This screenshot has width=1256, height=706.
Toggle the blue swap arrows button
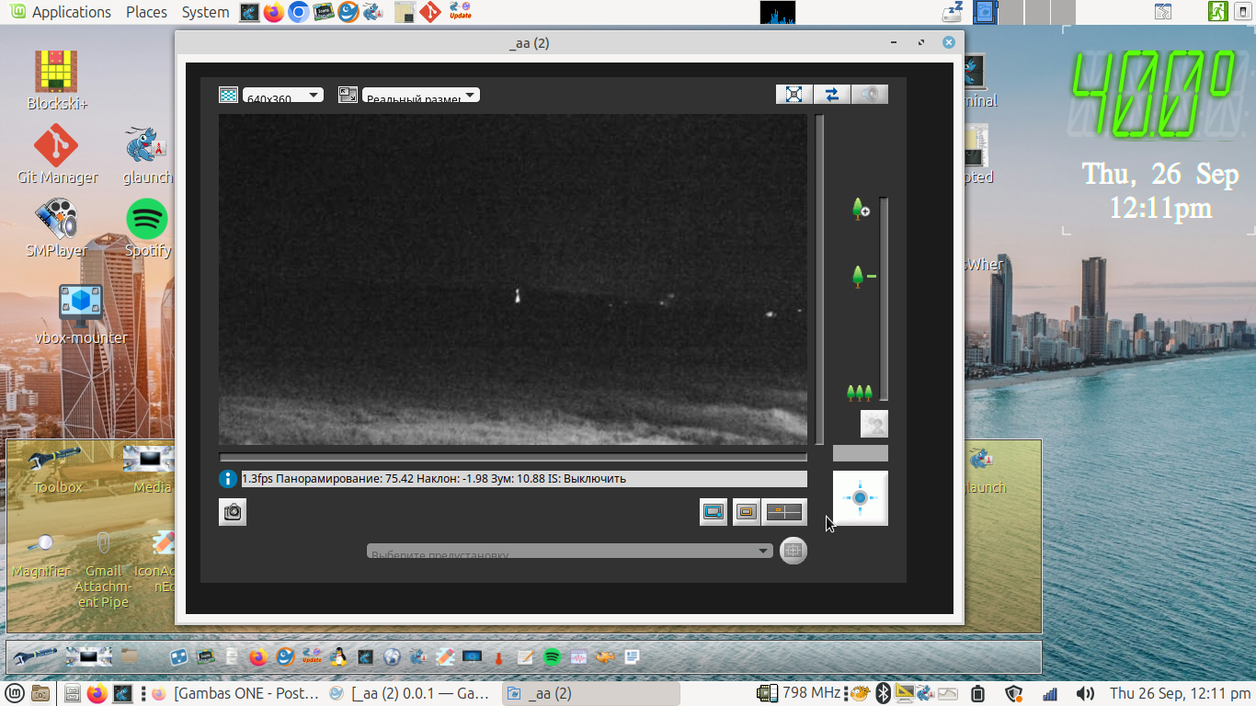(832, 94)
